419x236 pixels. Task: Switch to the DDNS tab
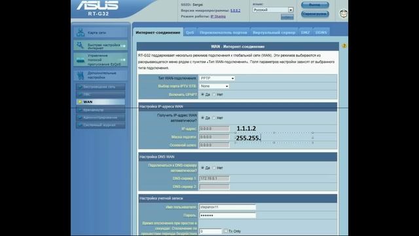pyautogui.click(x=321, y=32)
